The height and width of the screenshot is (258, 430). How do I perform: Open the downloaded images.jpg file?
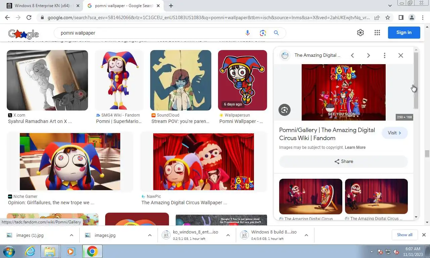click(105, 235)
